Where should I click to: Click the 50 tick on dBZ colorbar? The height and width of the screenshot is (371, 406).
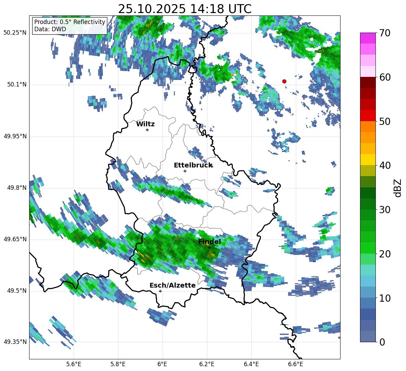(x=385, y=121)
